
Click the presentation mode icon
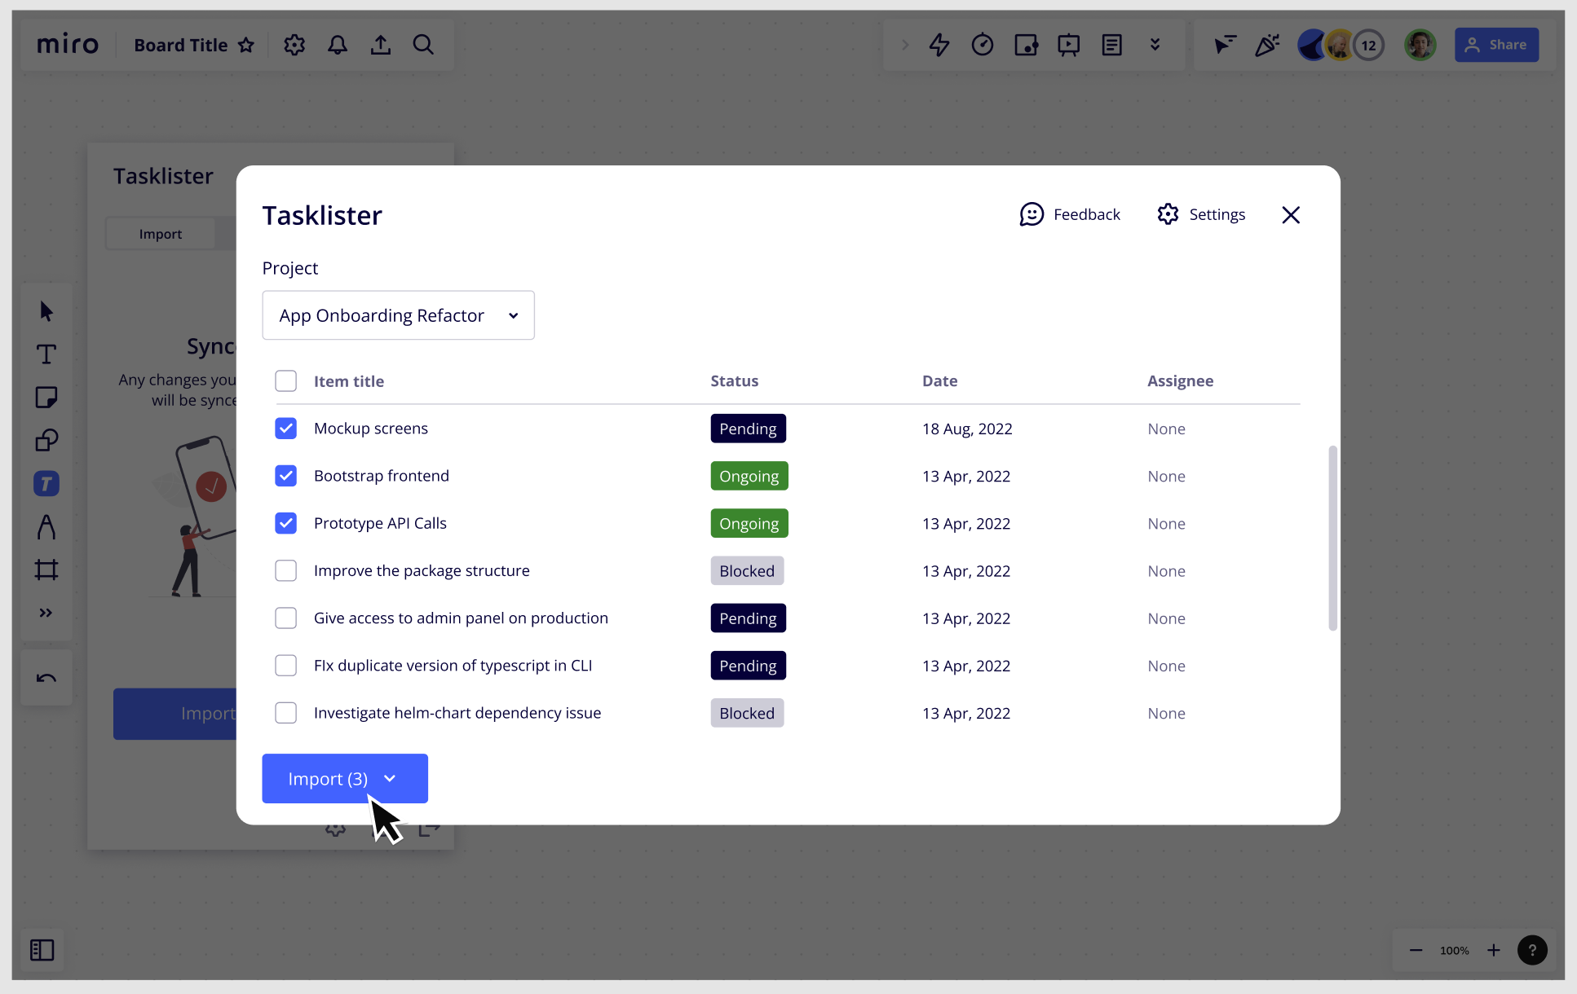point(1068,45)
